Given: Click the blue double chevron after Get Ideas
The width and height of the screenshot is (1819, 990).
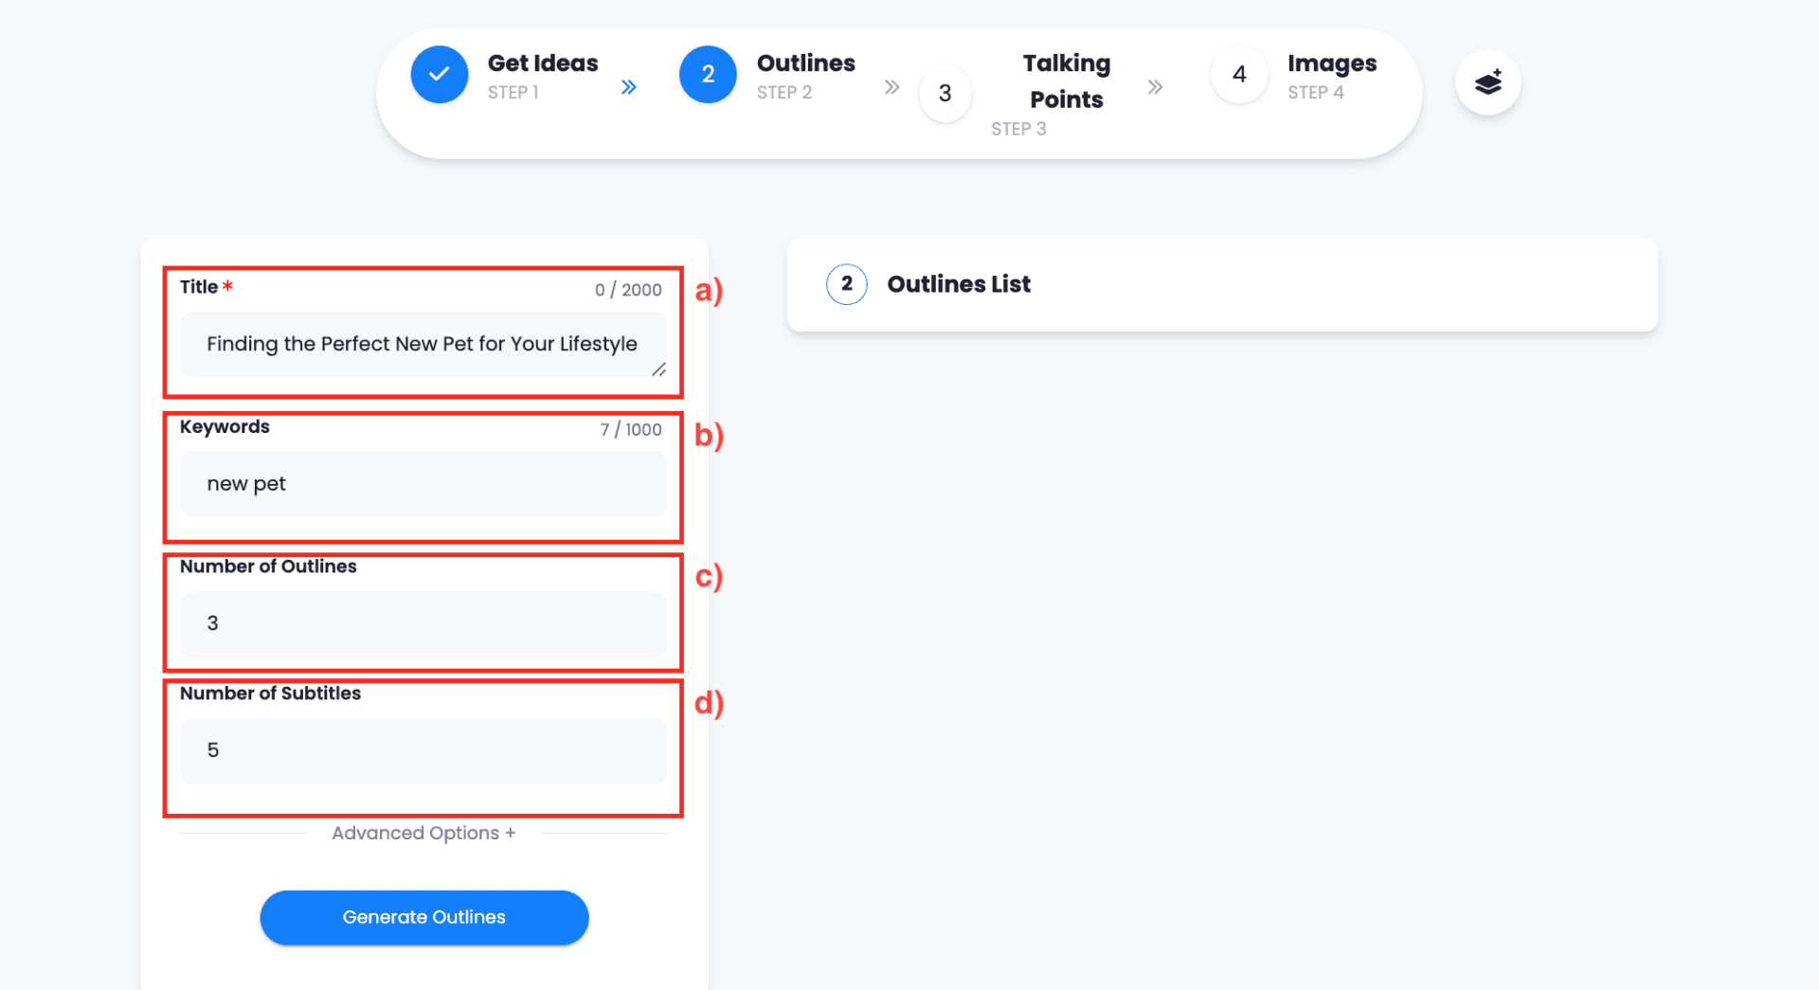Looking at the screenshot, I should pyautogui.click(x=628, y=87).
